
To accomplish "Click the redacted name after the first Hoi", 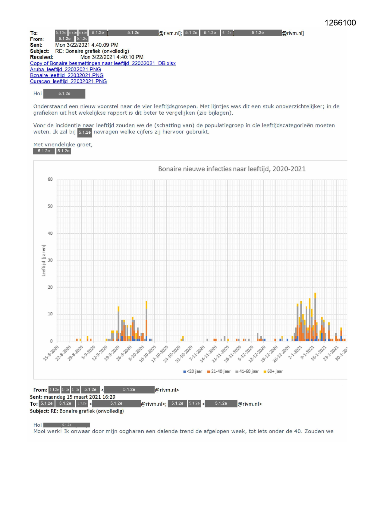I will click(64, 94).
